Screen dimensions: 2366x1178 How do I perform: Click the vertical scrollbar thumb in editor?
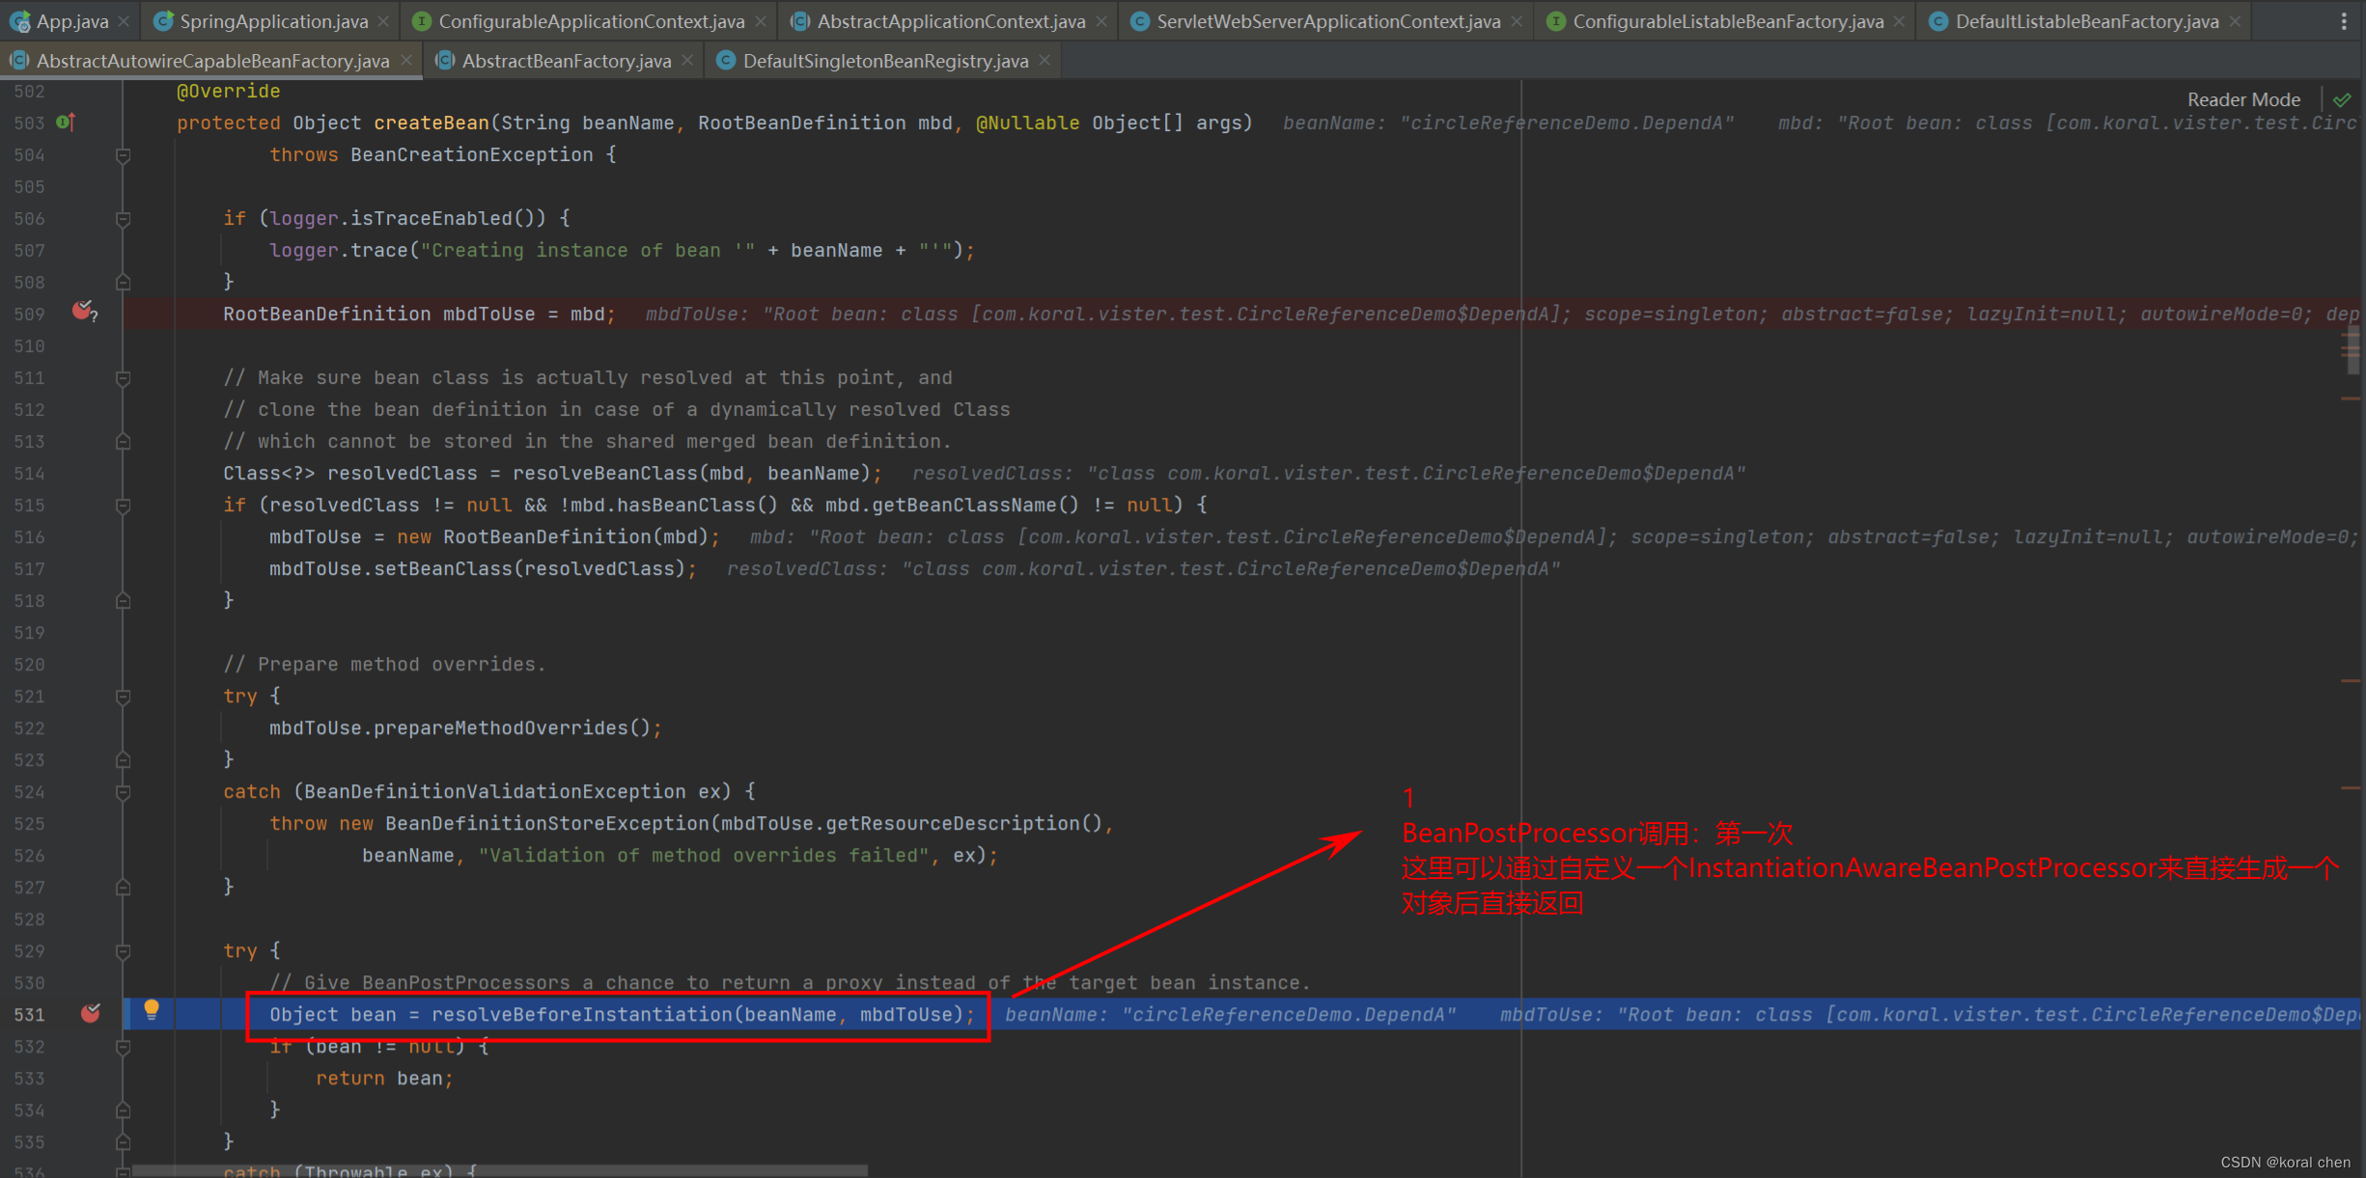coord(2352,349)
